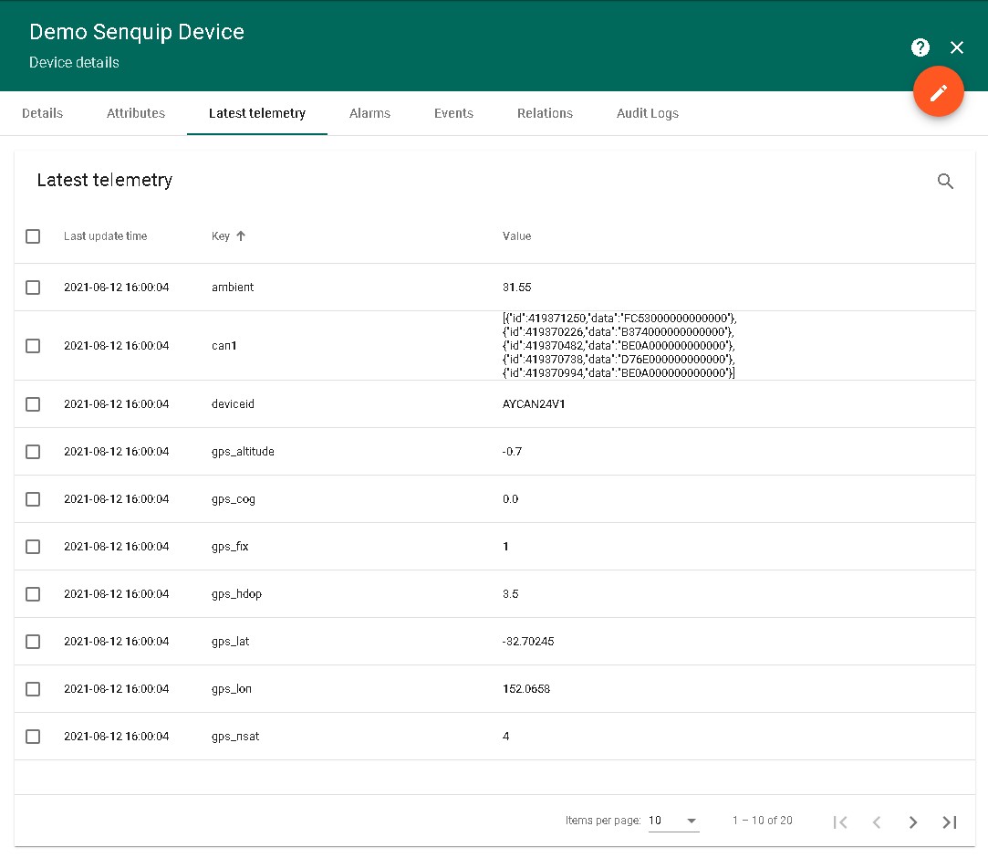Switch to the Attributes tab
988x858 pixels.
(x=136, y=113)
